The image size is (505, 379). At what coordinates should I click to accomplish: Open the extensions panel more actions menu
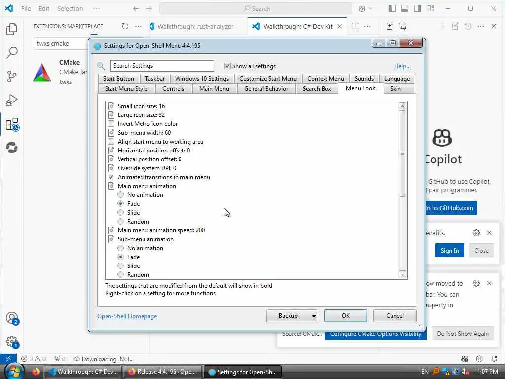coord(138,26)
